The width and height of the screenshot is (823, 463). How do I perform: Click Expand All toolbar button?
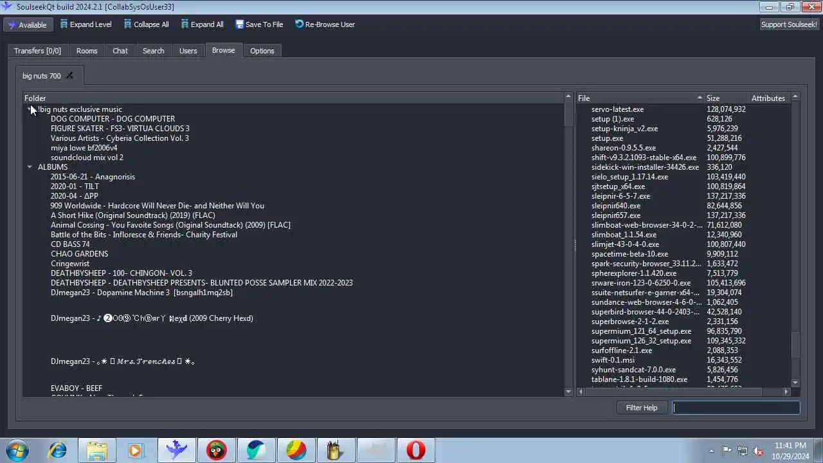202,24
